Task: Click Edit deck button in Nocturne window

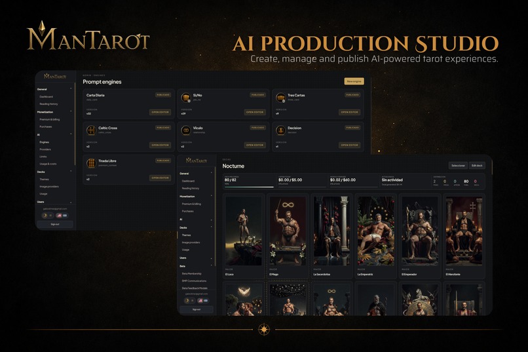Action: tap(477, 165)
